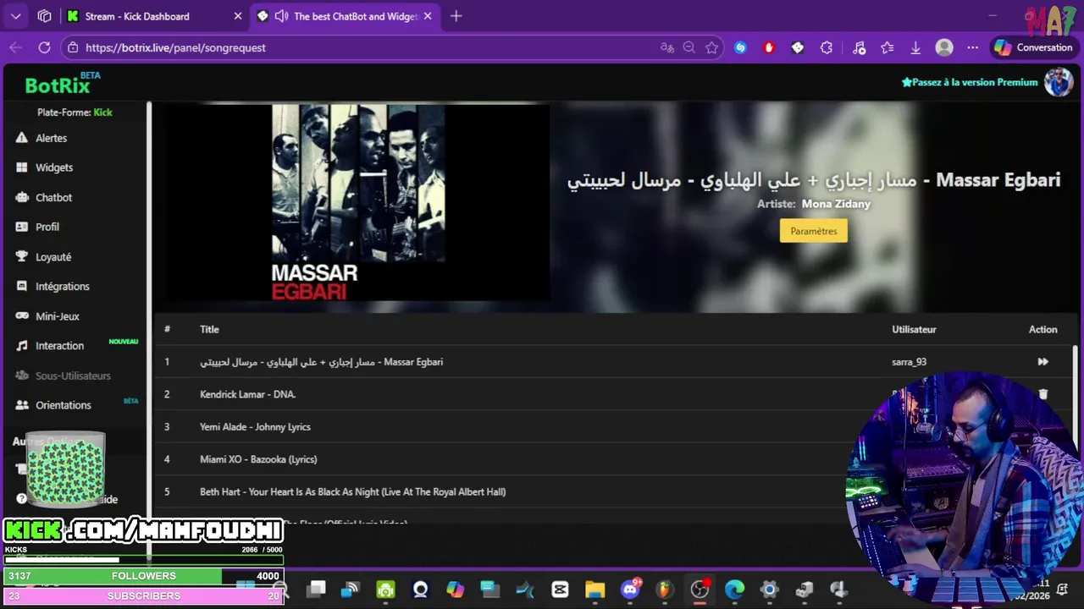This screenshot has height=609, width=1084.
Task: Click the Paramètres yellow button
Action: 813,231
